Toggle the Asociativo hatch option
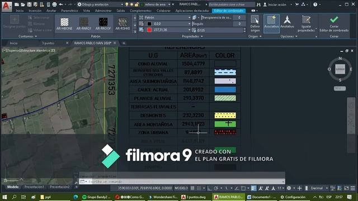 click(x=271, y=23)
